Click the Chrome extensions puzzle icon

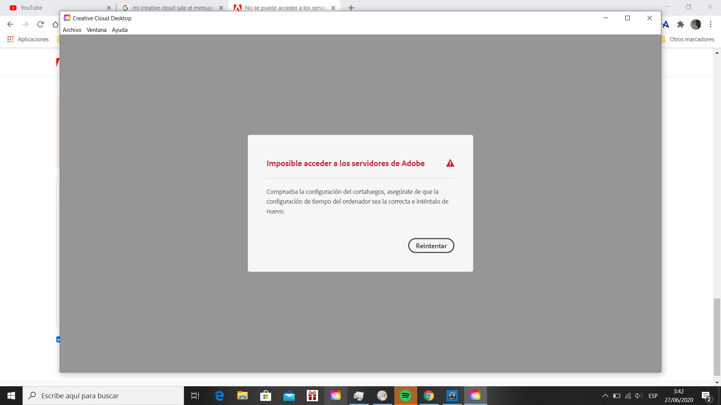[680, 24]
